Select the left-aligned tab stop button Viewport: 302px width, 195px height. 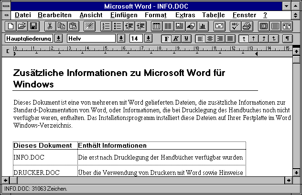pos(244,39)
